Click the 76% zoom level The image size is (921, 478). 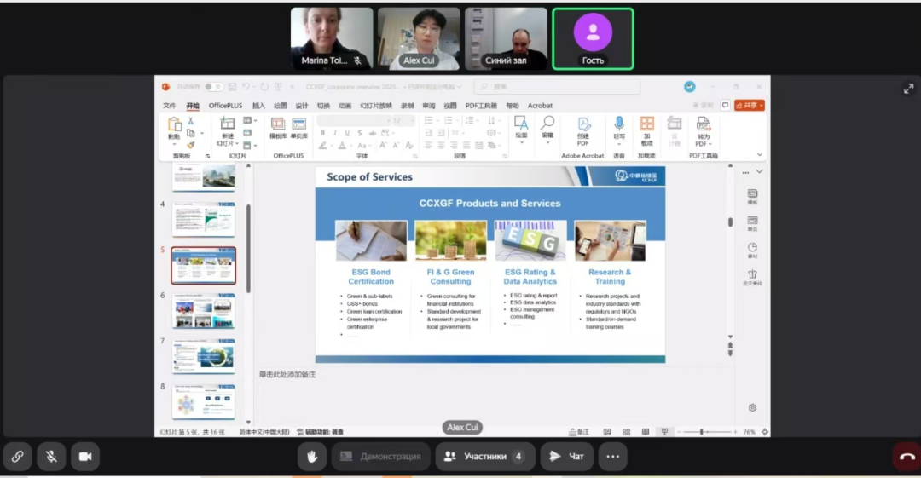point(749,432)
